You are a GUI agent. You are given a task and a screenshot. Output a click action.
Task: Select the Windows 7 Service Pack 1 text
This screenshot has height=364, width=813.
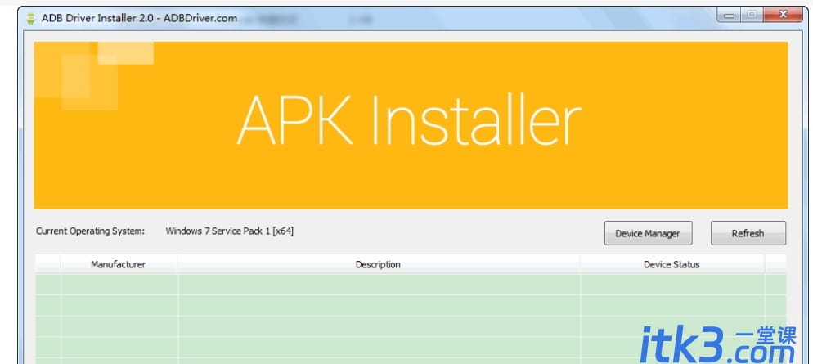(x=230, y=231)
